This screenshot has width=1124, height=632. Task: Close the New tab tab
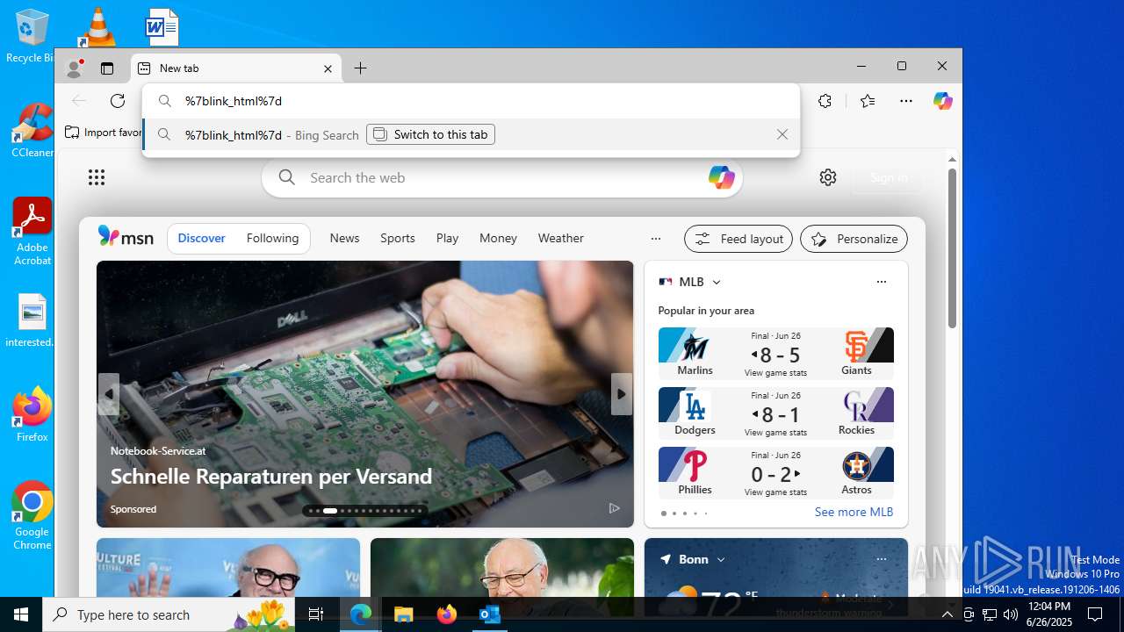[x=328, y=68]
